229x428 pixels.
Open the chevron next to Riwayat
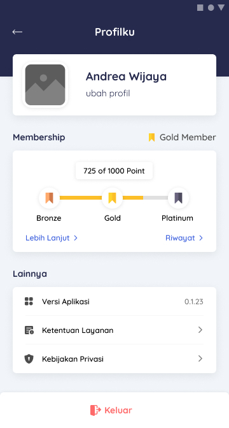point(200,238)
